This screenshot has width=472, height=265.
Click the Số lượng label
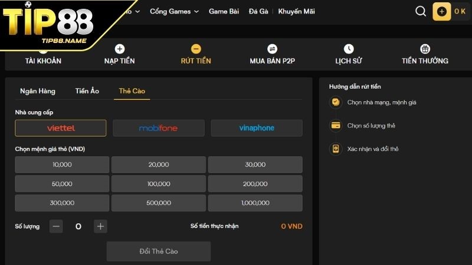tap(27, 227)
